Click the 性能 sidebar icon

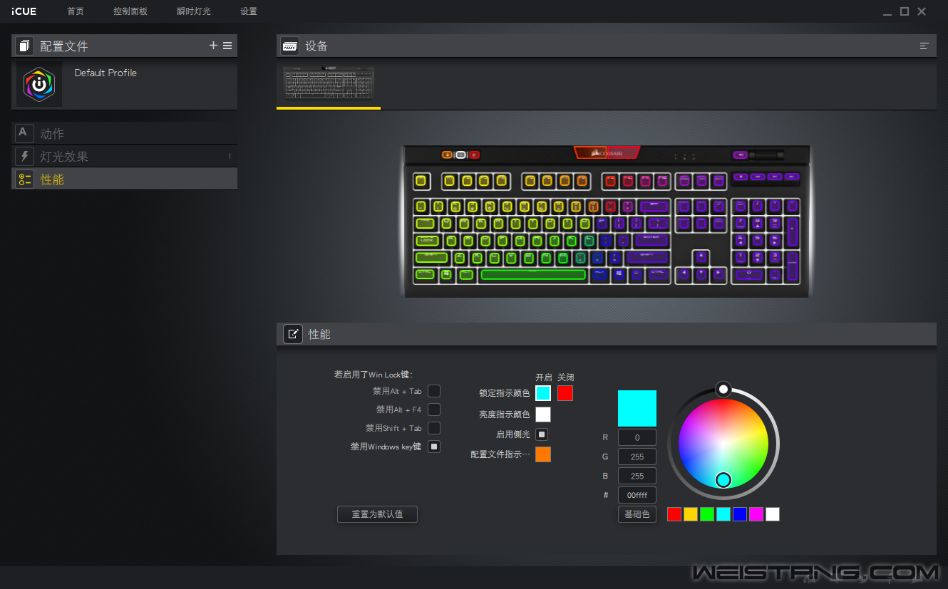[24, 179]
